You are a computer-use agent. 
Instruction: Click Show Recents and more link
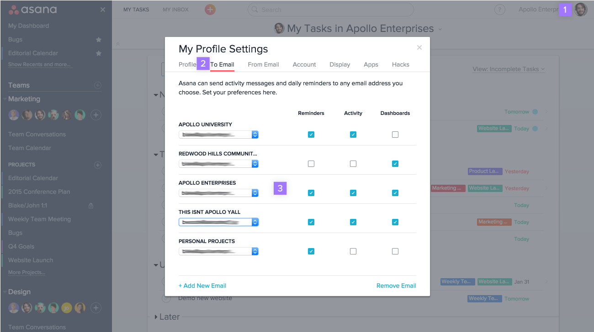40,64
